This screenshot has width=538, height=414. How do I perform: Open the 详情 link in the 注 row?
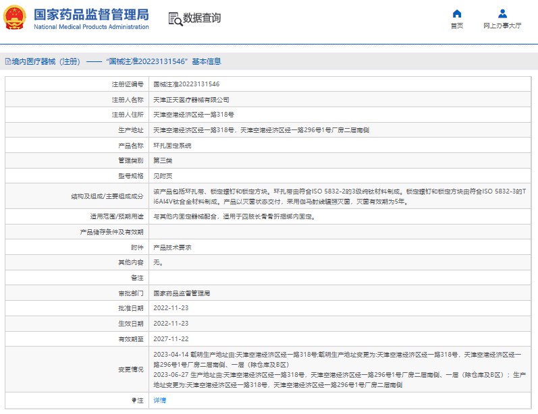coord(159,401)
